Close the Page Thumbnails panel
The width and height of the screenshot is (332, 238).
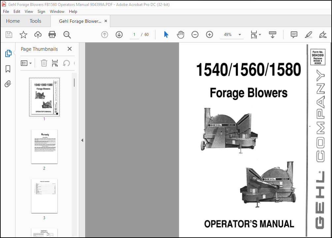tap(69, 49)
